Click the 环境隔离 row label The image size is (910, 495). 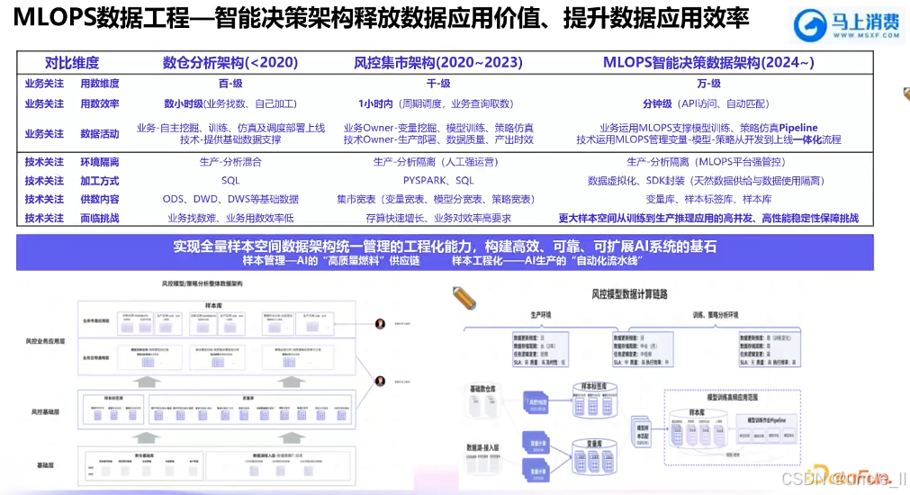tap(100, 162)
